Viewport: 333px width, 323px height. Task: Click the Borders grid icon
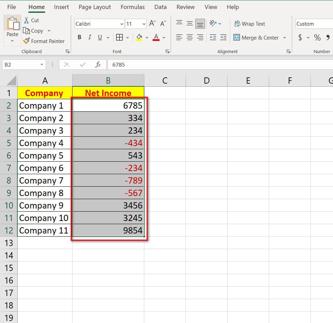pyautogui.click(x=119, y=37)
